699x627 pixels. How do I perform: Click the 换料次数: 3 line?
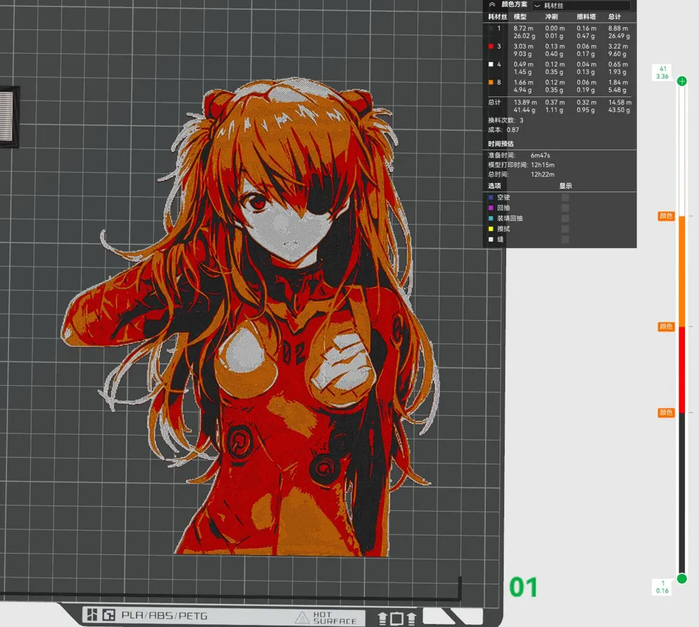[x=505, y=120]
